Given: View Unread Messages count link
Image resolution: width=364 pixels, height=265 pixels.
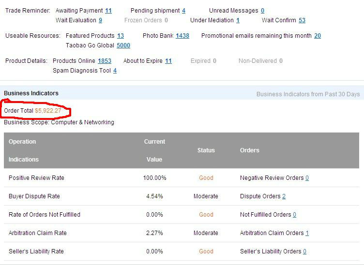Looking at the screenshot, I should (x=262, y=11).
